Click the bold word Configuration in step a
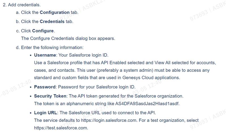The image size is (226, 135). click(55, 12)
